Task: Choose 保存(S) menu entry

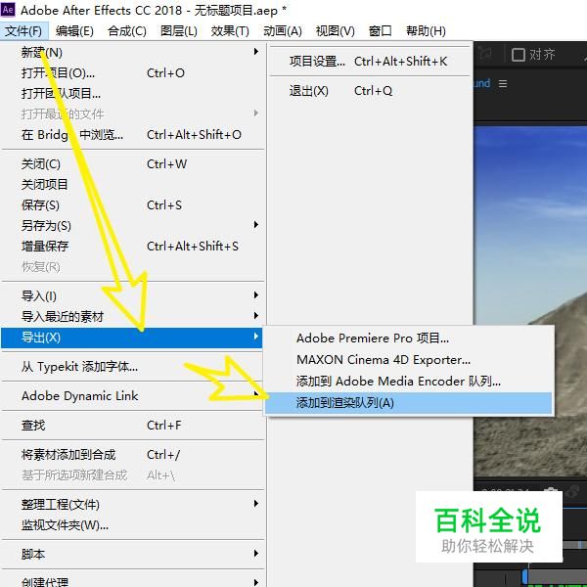Action: [133, 205]
